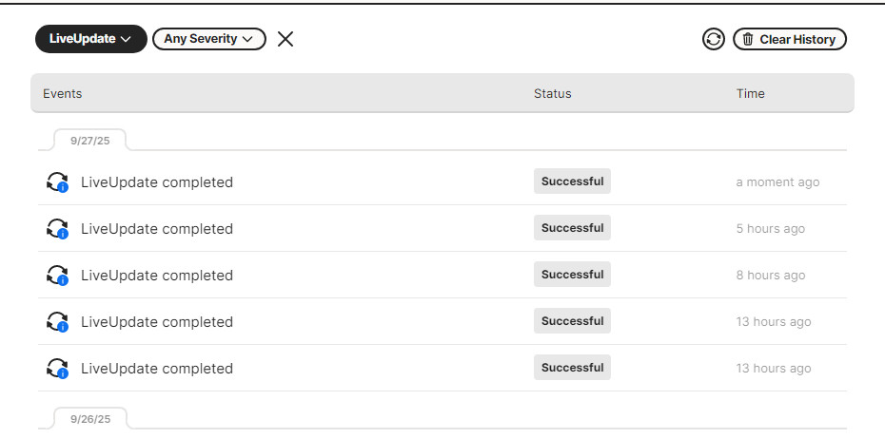Image resolution: width=885 pixels, height=439 pixels.
Task: Click LiveUpdate icon for 8 hours ago event
Action: tap(57, 276)
